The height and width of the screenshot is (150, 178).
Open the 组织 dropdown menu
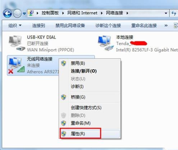pos(15,26)
